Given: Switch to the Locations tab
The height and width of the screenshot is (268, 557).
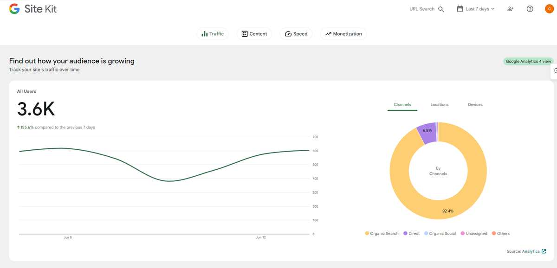Looking at the screenshot, I should [440, 105].
